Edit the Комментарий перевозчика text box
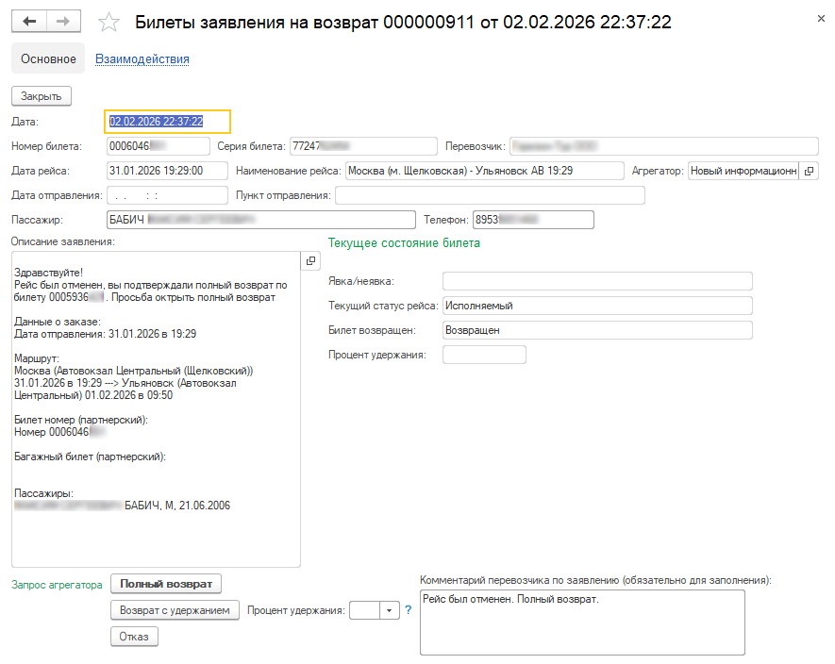 [x=582, y=622]
